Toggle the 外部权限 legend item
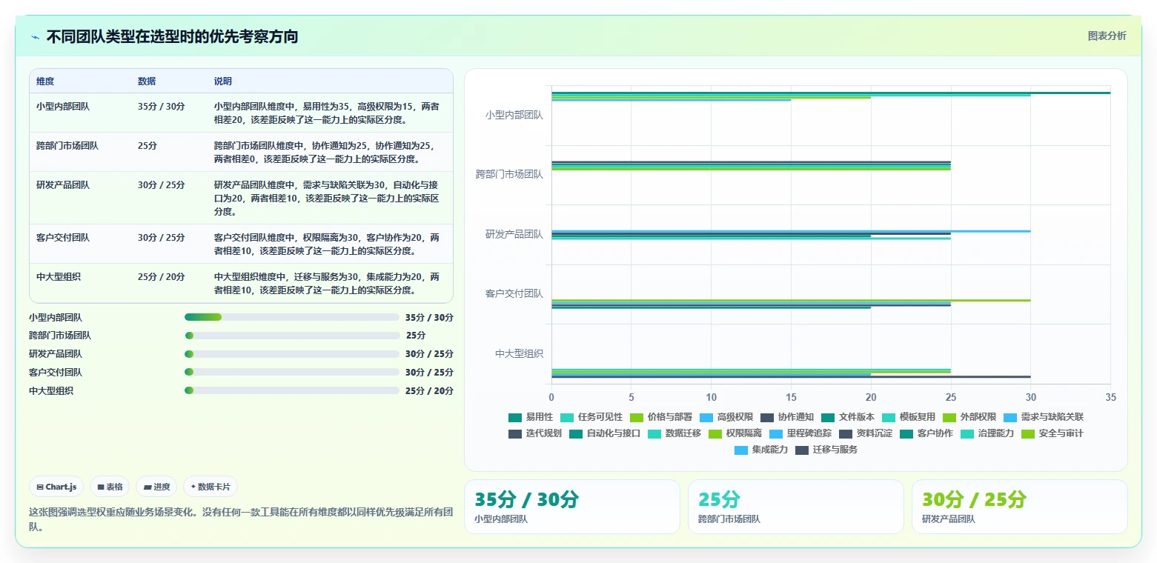 point(969,417)
